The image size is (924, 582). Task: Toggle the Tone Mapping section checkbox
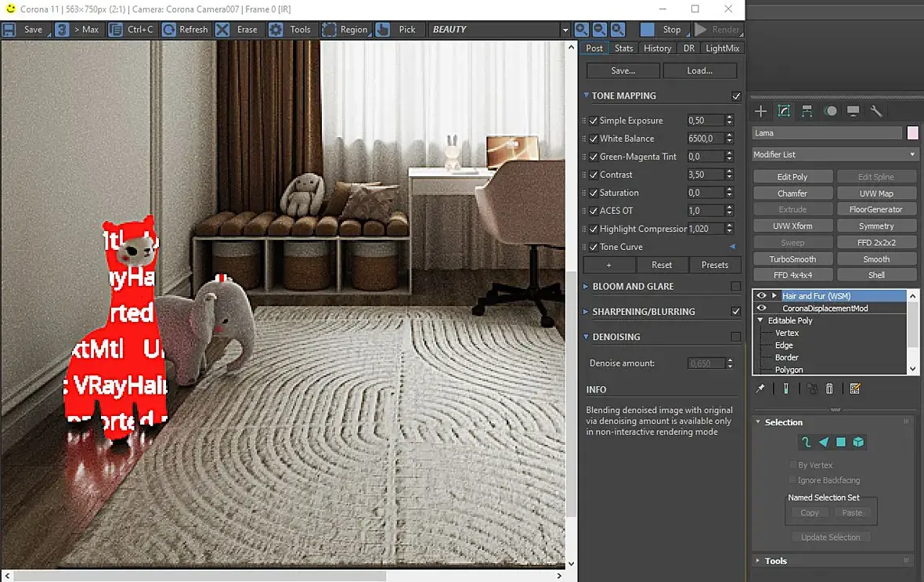click(x=735, y=96)
